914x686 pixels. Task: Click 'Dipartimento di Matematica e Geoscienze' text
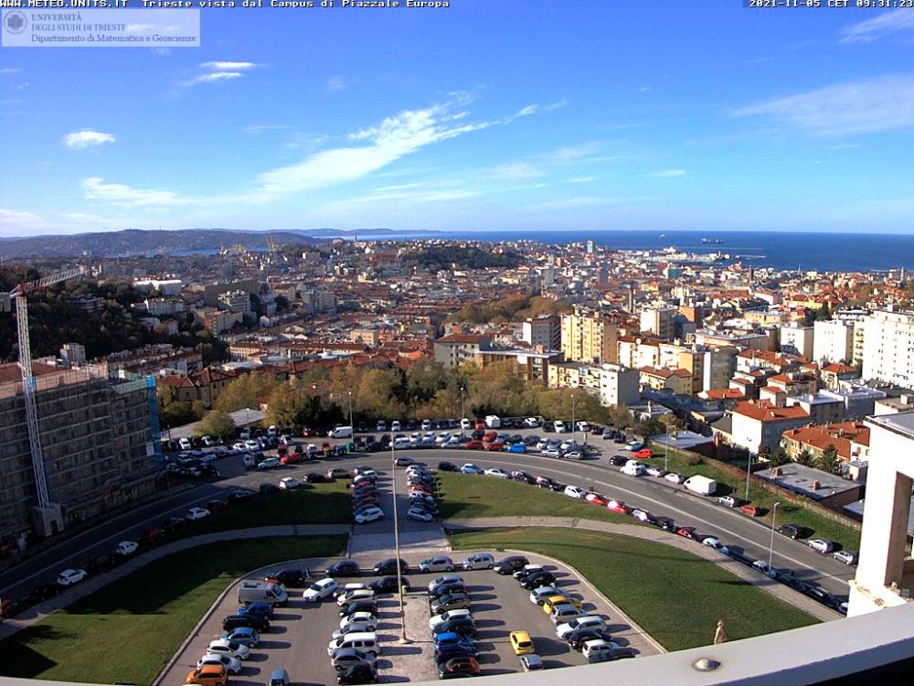tap(113, 39)
